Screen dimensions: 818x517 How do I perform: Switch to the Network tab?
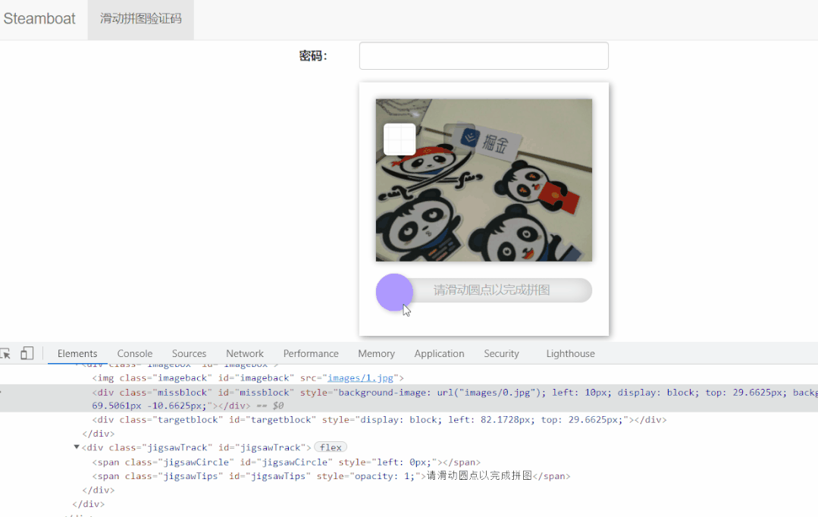tap(245, 354)
